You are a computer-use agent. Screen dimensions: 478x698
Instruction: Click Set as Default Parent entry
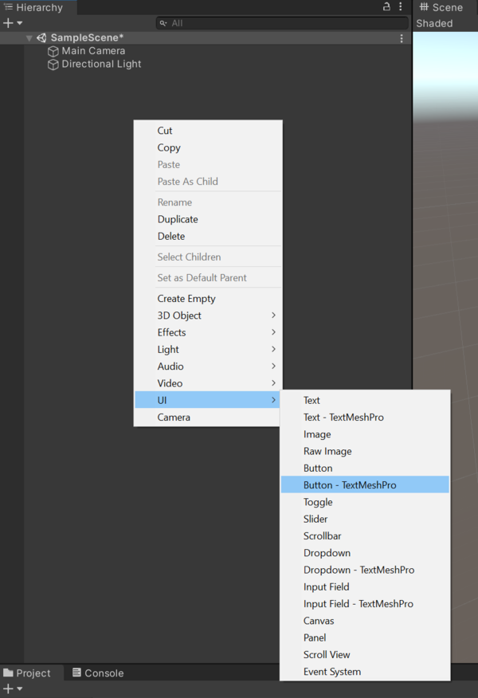208,277
